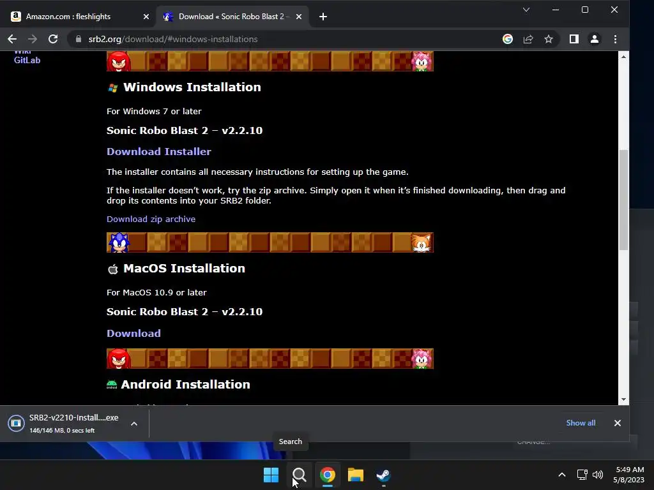Screen dimensions: 654x490
Task: Click the network tray icon
Action: pos(582,475)
